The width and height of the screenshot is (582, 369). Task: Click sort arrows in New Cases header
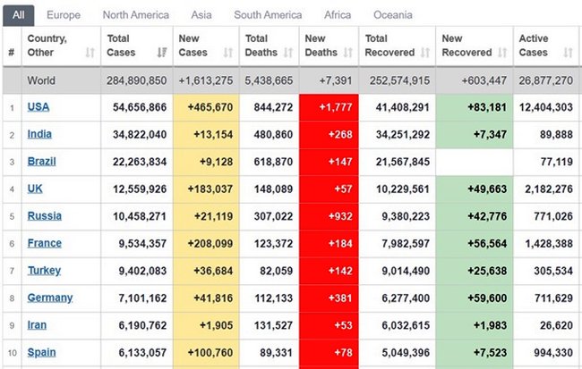227,54
